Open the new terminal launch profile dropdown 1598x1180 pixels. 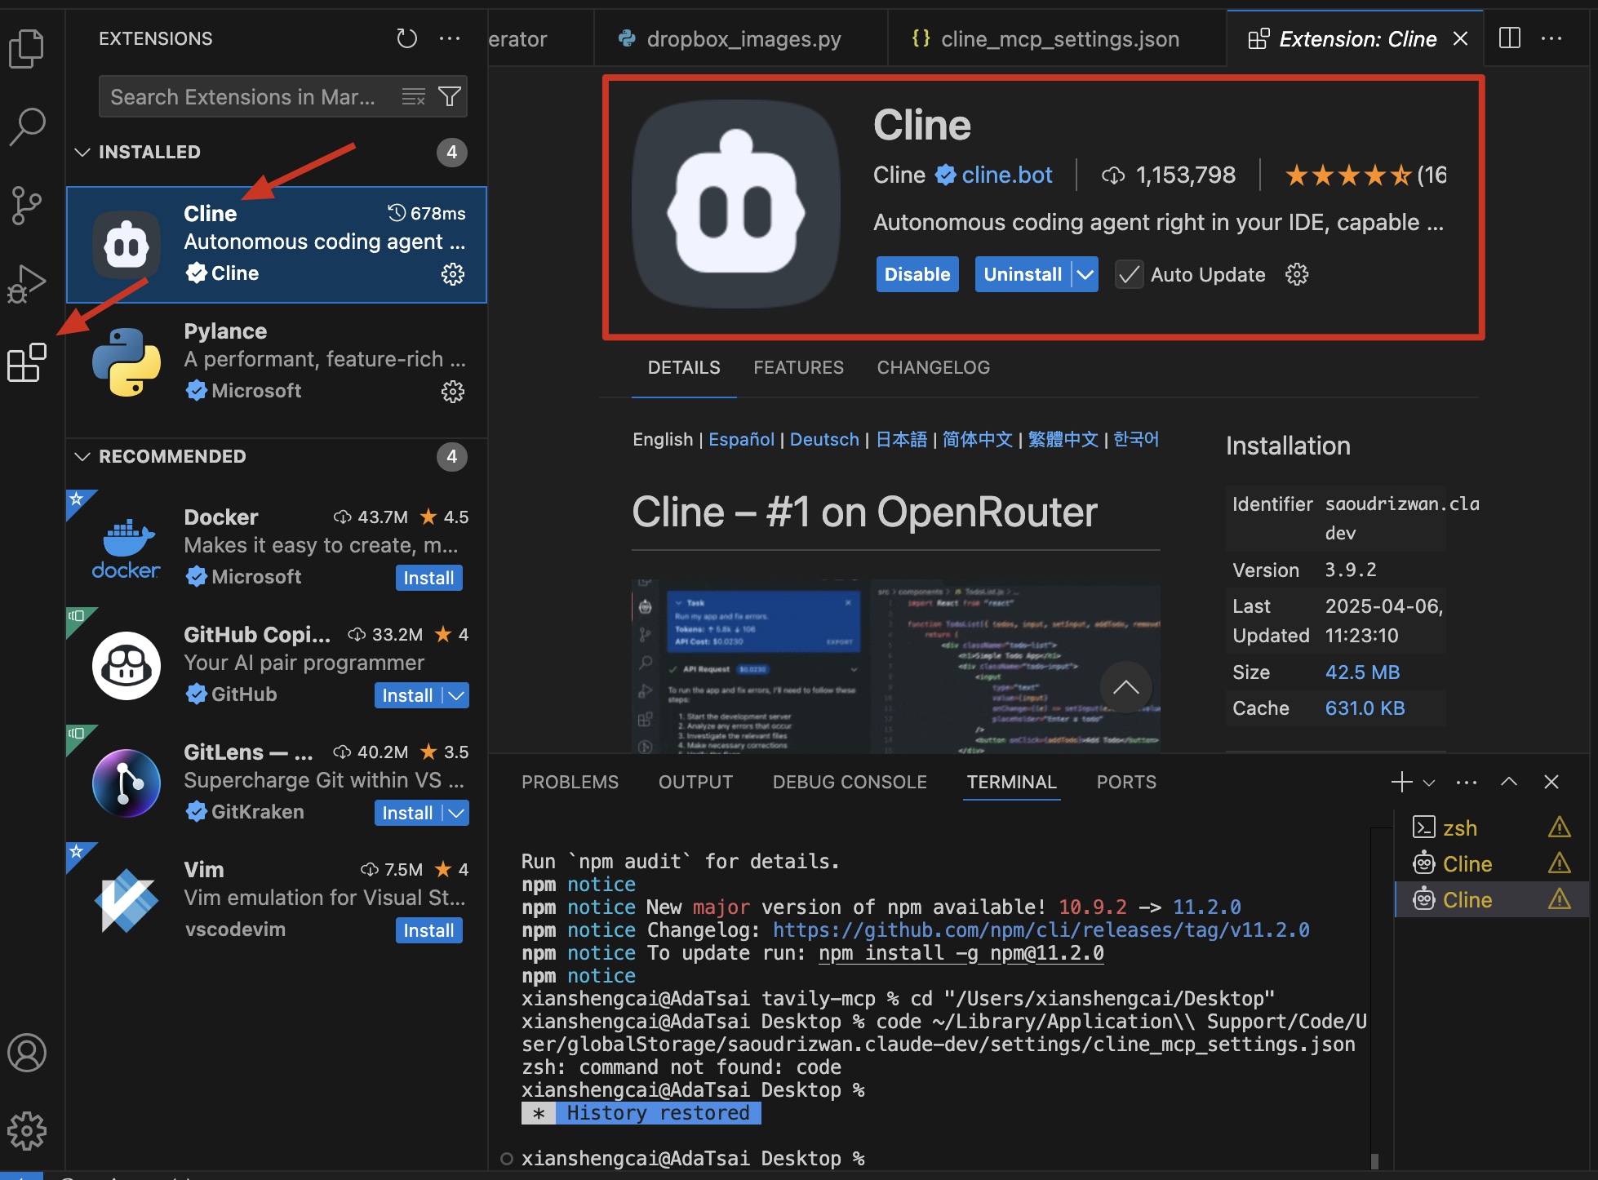coord(1429,783)
